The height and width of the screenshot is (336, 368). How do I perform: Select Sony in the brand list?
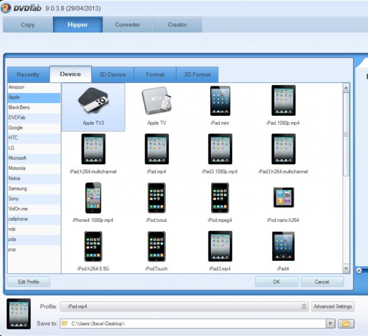point(34,199)
